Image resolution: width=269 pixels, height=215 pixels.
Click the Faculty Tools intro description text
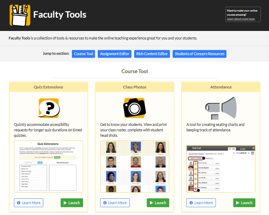pyautogui.click(x=103, y=38)
